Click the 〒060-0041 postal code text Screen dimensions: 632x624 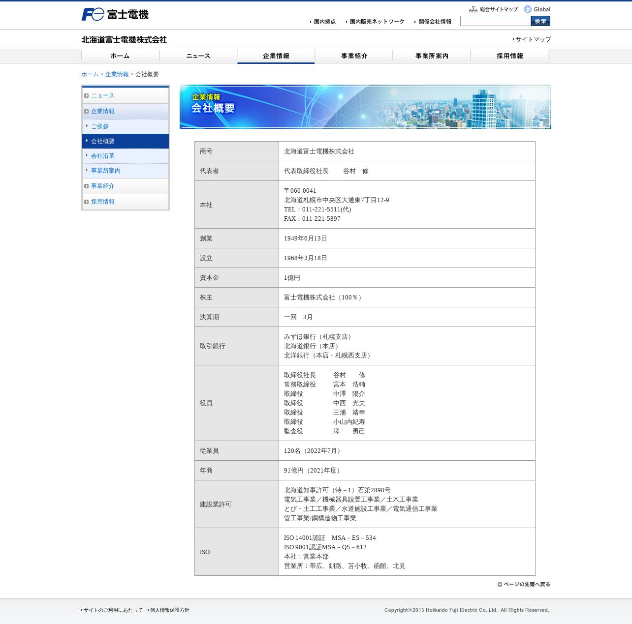click(300, 191)
